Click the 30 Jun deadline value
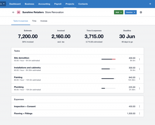The image size is (155, 125). click(x=127, y=37)
